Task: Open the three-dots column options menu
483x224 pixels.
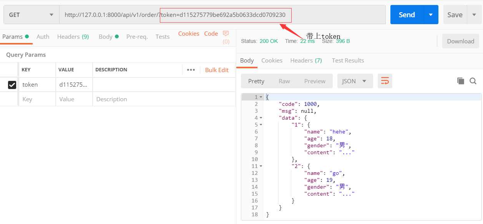Action: tap(191, 70)
